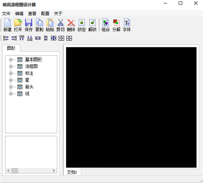203x183 pixels.
Task: Switch to the 文档1 document tab
Action: pyautogui.click(x=72, y=172)
